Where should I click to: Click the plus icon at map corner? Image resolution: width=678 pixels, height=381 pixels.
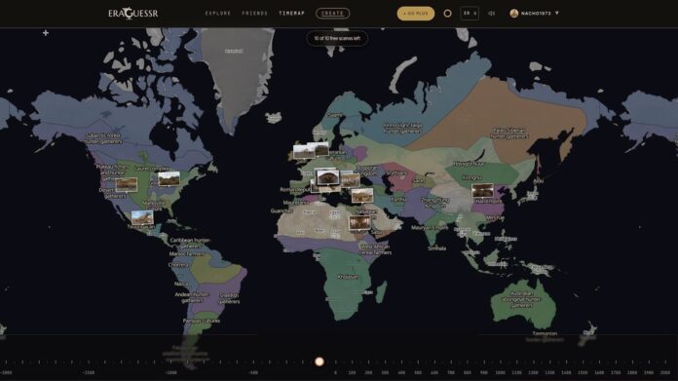coord(46,33)
